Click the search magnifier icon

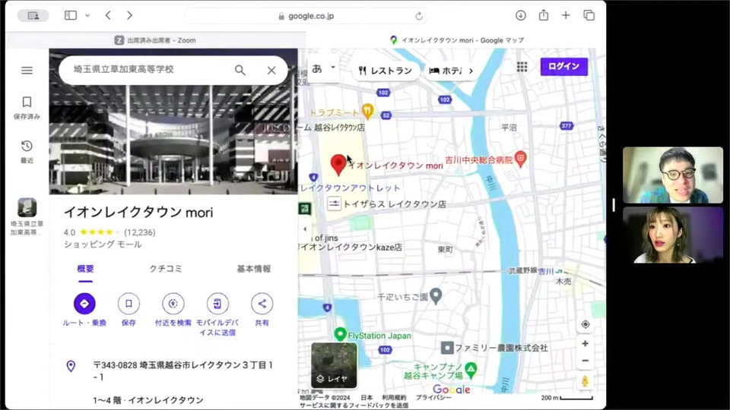coord(240,70)
